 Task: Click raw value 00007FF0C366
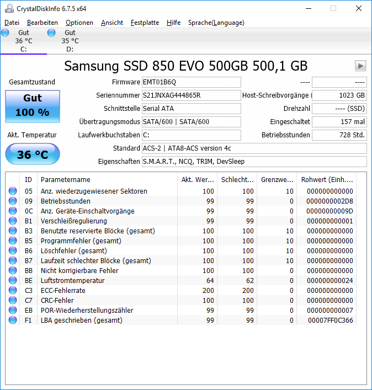331,320
